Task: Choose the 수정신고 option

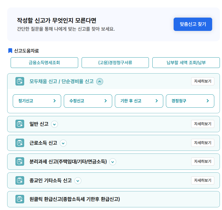Action: coord(88,101)
